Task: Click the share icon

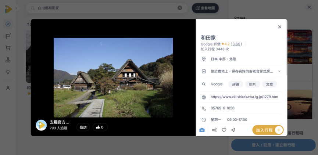Action: (x=214, y=130)
